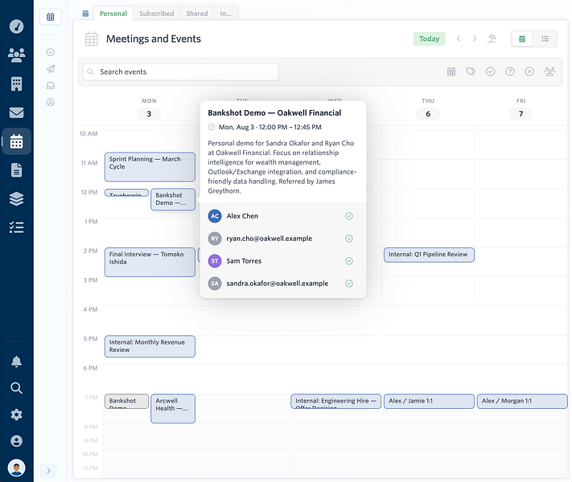This screenshot has width=572, height=482.
Task: Click the Mon, Aug 3 time text
Action: tap(270, 127)
